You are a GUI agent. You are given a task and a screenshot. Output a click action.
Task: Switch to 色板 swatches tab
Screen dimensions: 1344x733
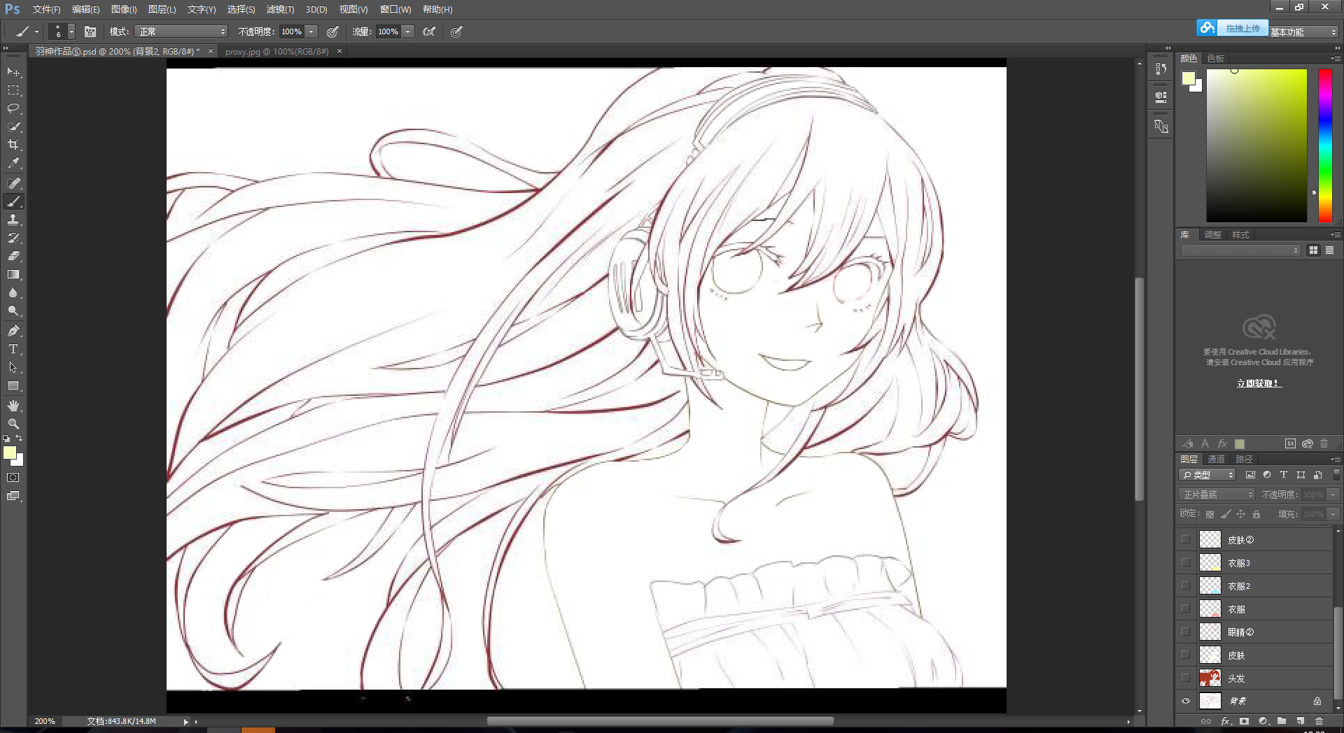[1216, 58]
